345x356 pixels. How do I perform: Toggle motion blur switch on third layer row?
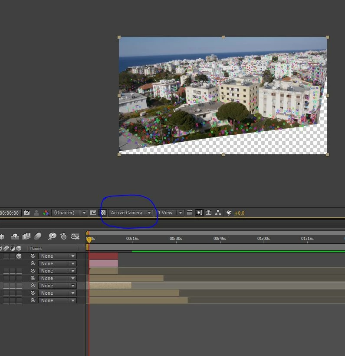6,271
